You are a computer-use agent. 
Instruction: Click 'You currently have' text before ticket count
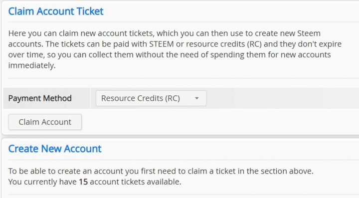(42, 182)
